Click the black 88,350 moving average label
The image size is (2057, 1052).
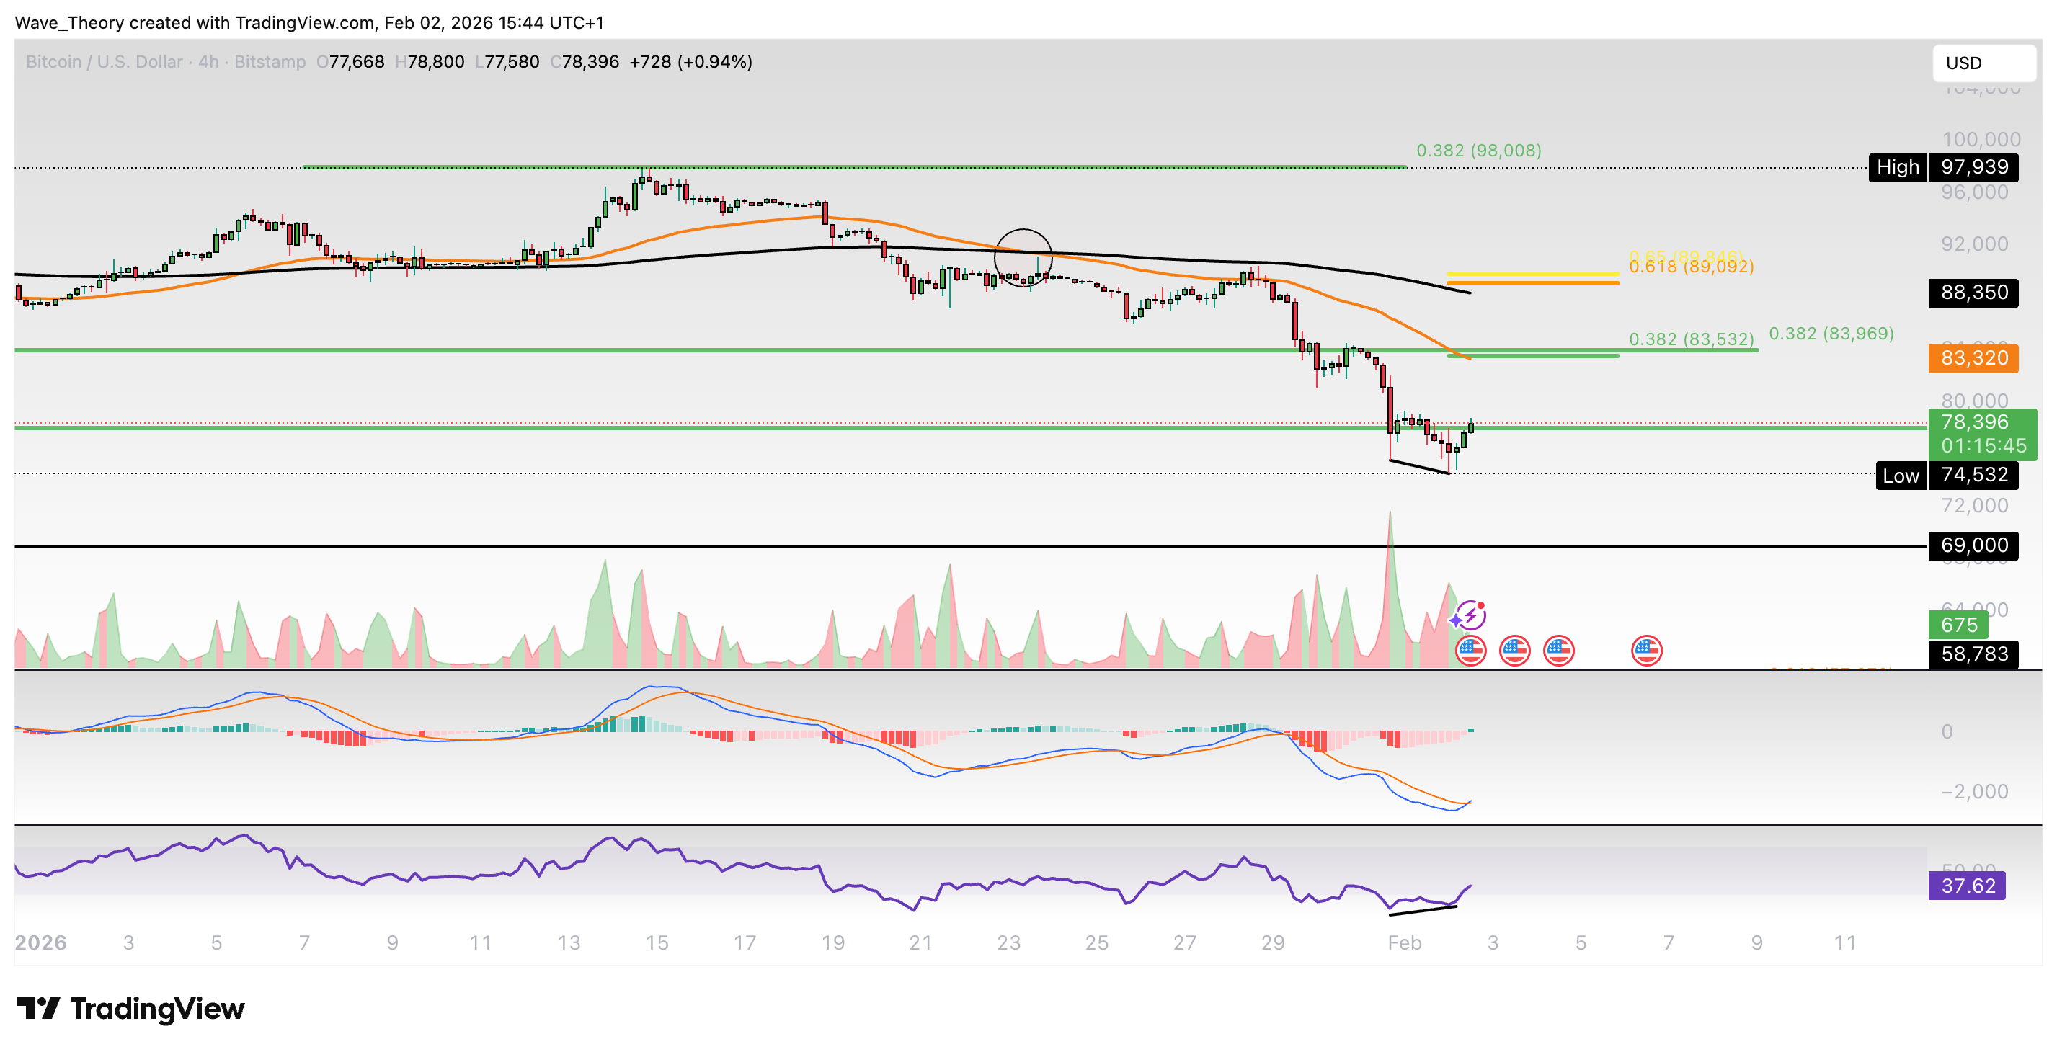pyautogui.click(x=1973, y=292)
